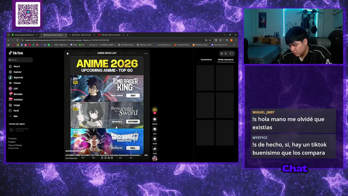Click the phone app icon in top-right pill
Viewport: 348px width, 196px height.
(x=225, y=54)
